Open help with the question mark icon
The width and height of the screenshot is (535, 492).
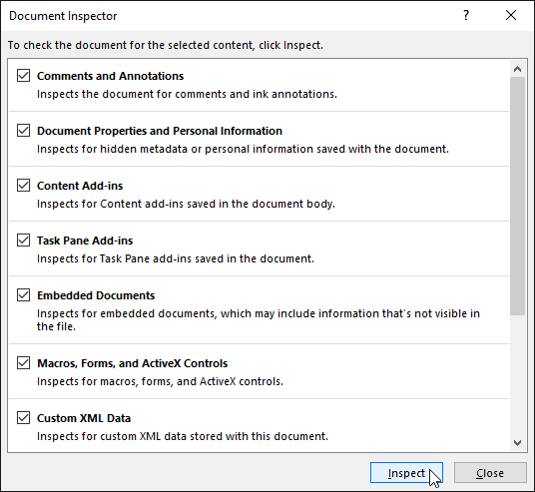click(466, 15)
